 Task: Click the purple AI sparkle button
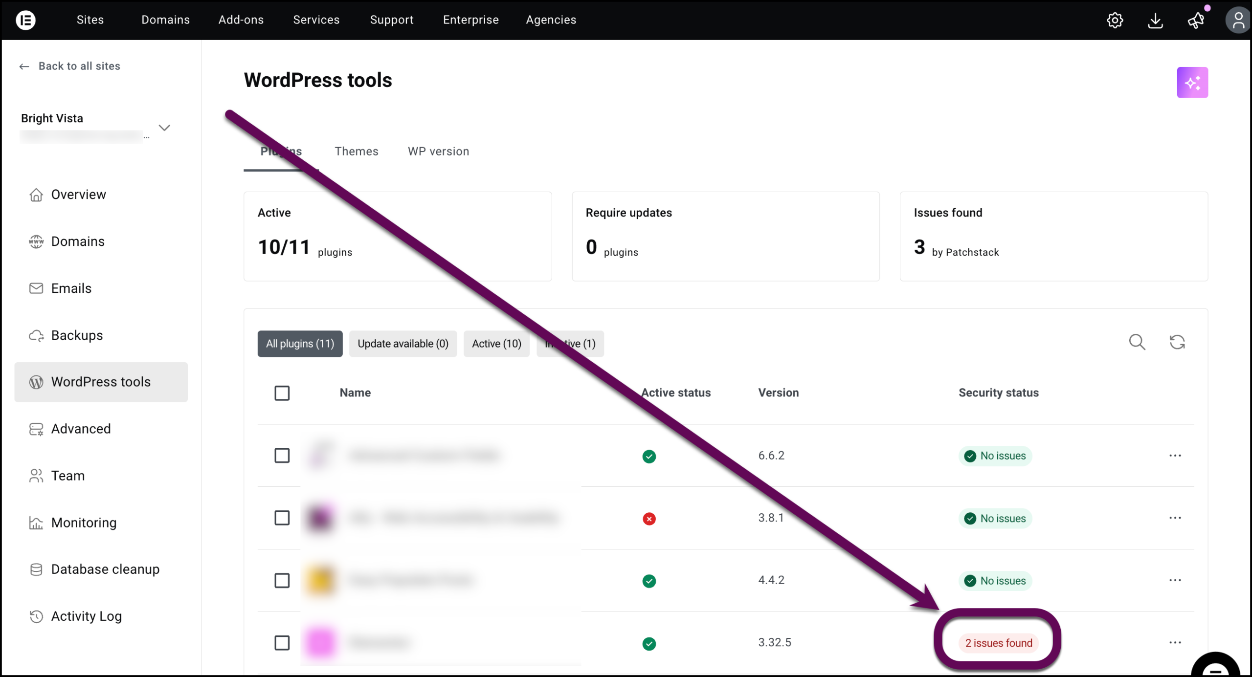click(x=1192, y=82)
